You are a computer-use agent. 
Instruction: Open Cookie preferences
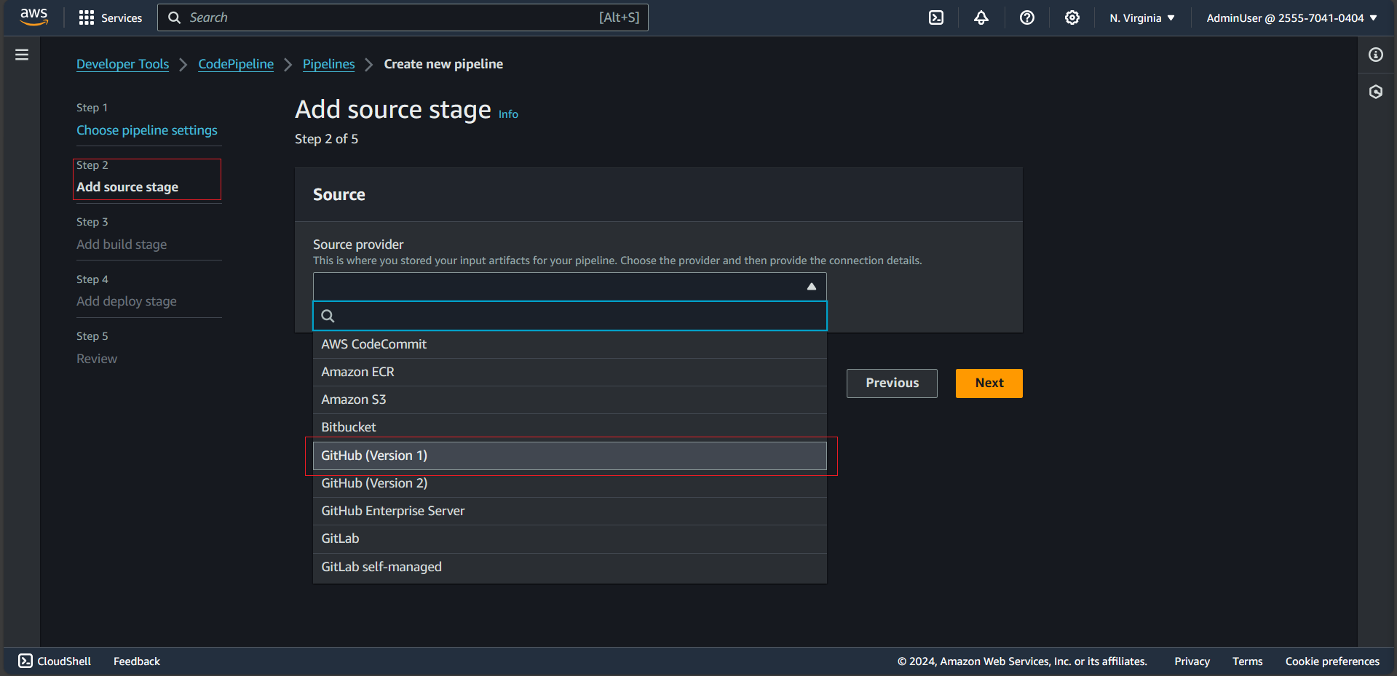(1332, 661)
